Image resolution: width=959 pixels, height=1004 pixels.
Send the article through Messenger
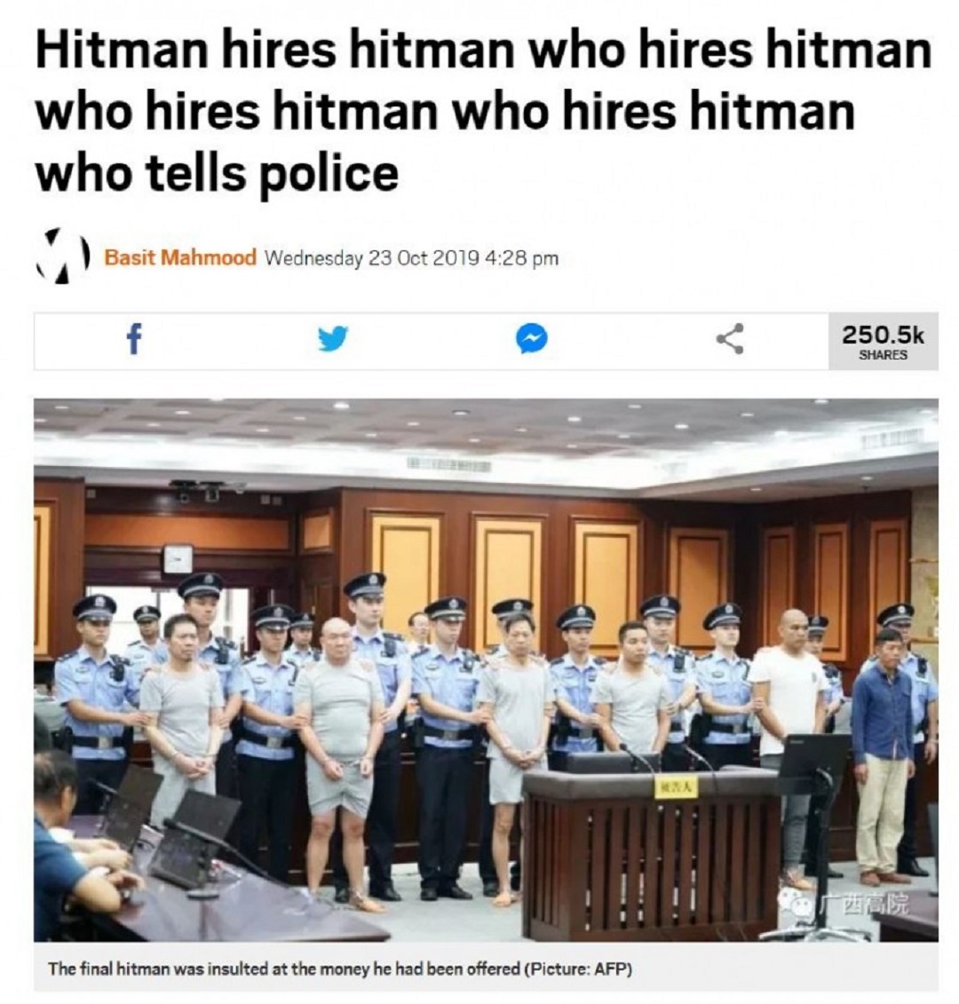532,339
